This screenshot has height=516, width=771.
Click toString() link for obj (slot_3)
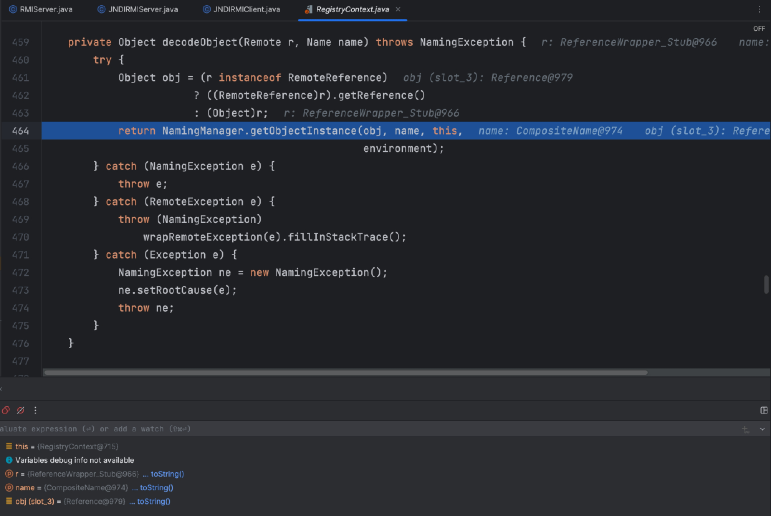[x=154, y=501]
